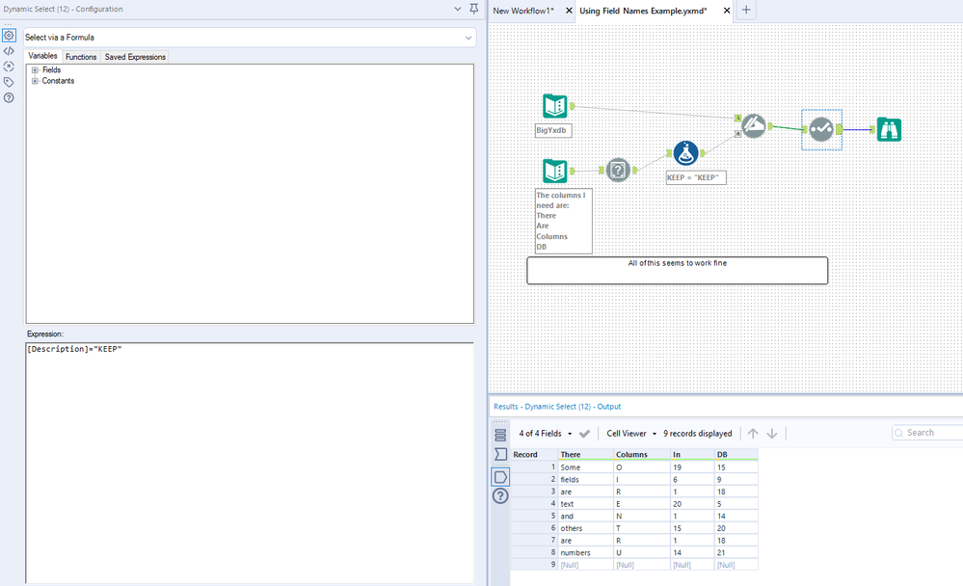Select In column cell '19' in row 1

coord(693,467)
